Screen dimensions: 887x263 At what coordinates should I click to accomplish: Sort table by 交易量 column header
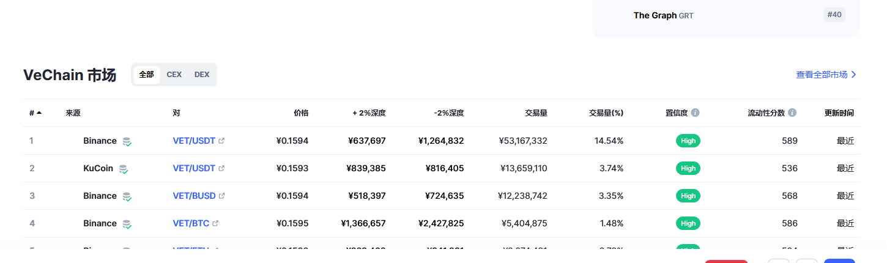[x=536, y=113]
